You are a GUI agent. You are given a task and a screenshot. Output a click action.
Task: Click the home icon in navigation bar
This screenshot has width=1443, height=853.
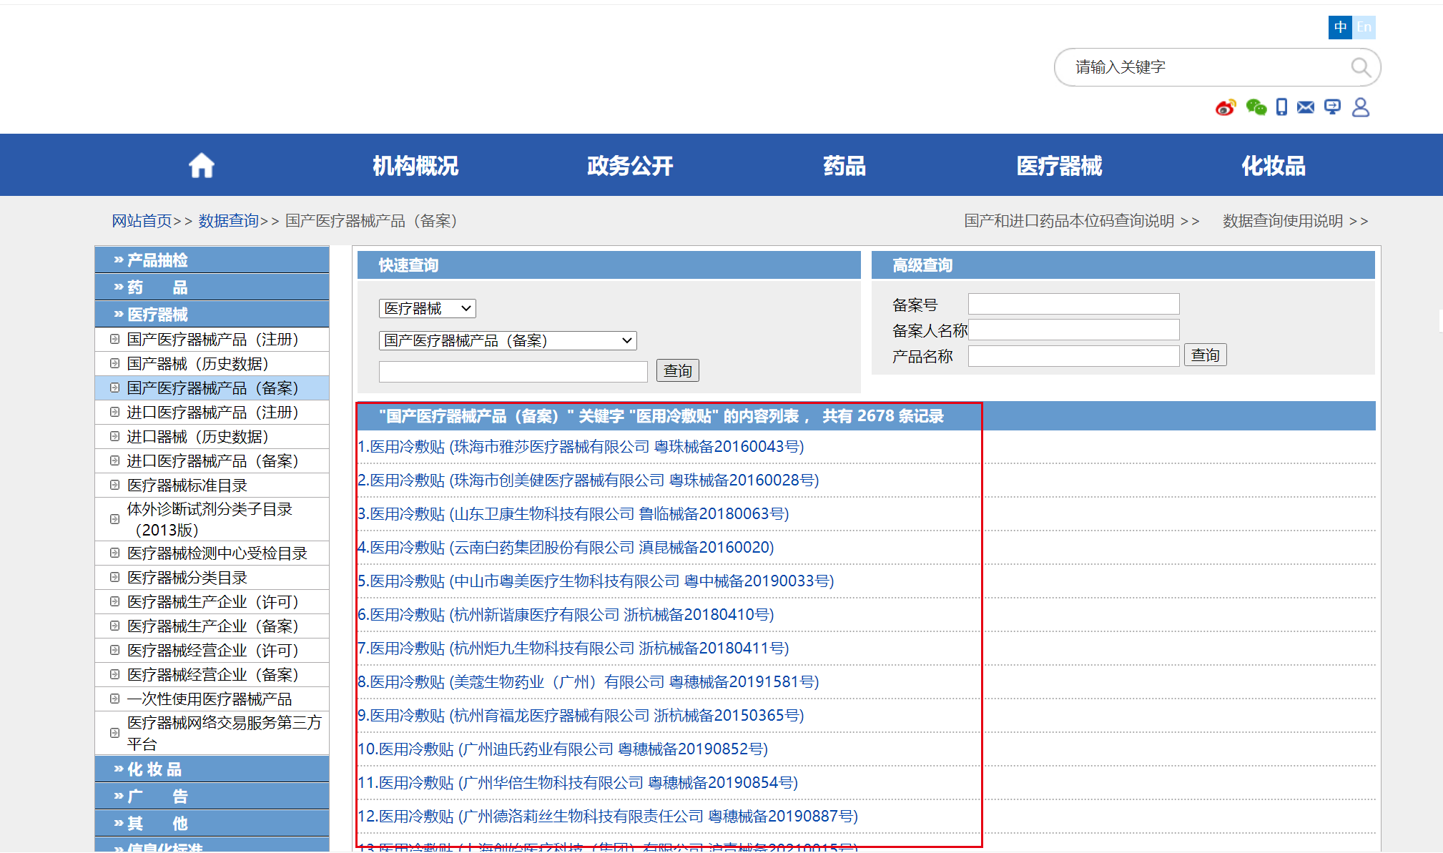(201, 165)
